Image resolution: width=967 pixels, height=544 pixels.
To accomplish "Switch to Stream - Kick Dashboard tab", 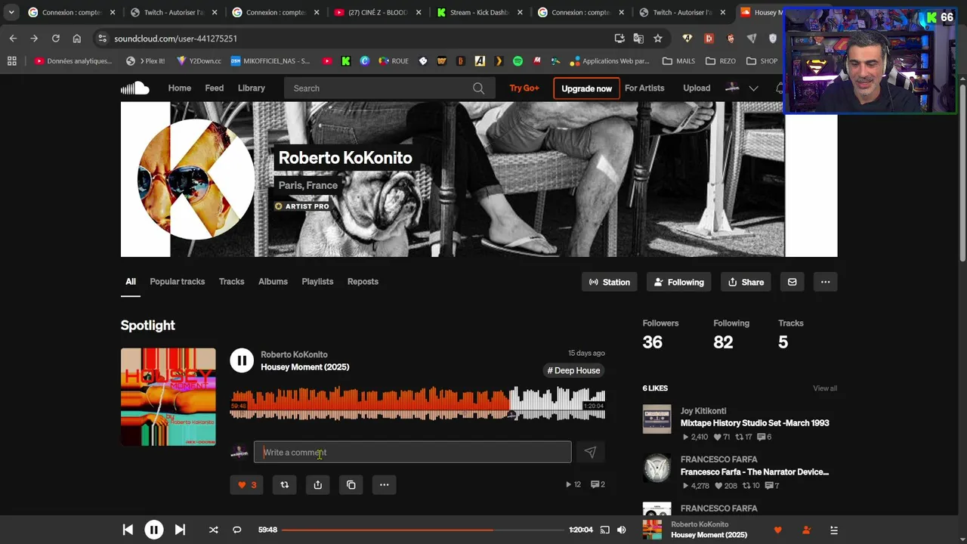I will [x=478, y=12].
